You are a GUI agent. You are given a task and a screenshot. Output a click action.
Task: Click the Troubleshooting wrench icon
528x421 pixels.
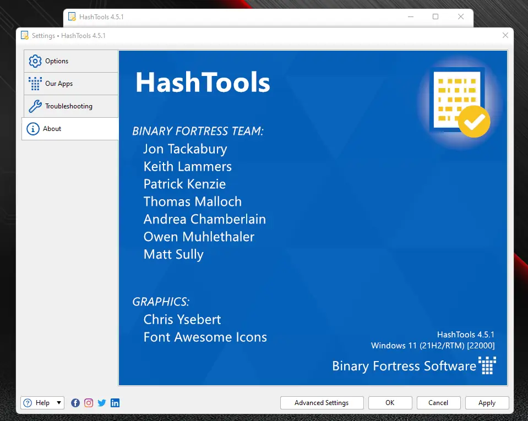coord(35,106)
